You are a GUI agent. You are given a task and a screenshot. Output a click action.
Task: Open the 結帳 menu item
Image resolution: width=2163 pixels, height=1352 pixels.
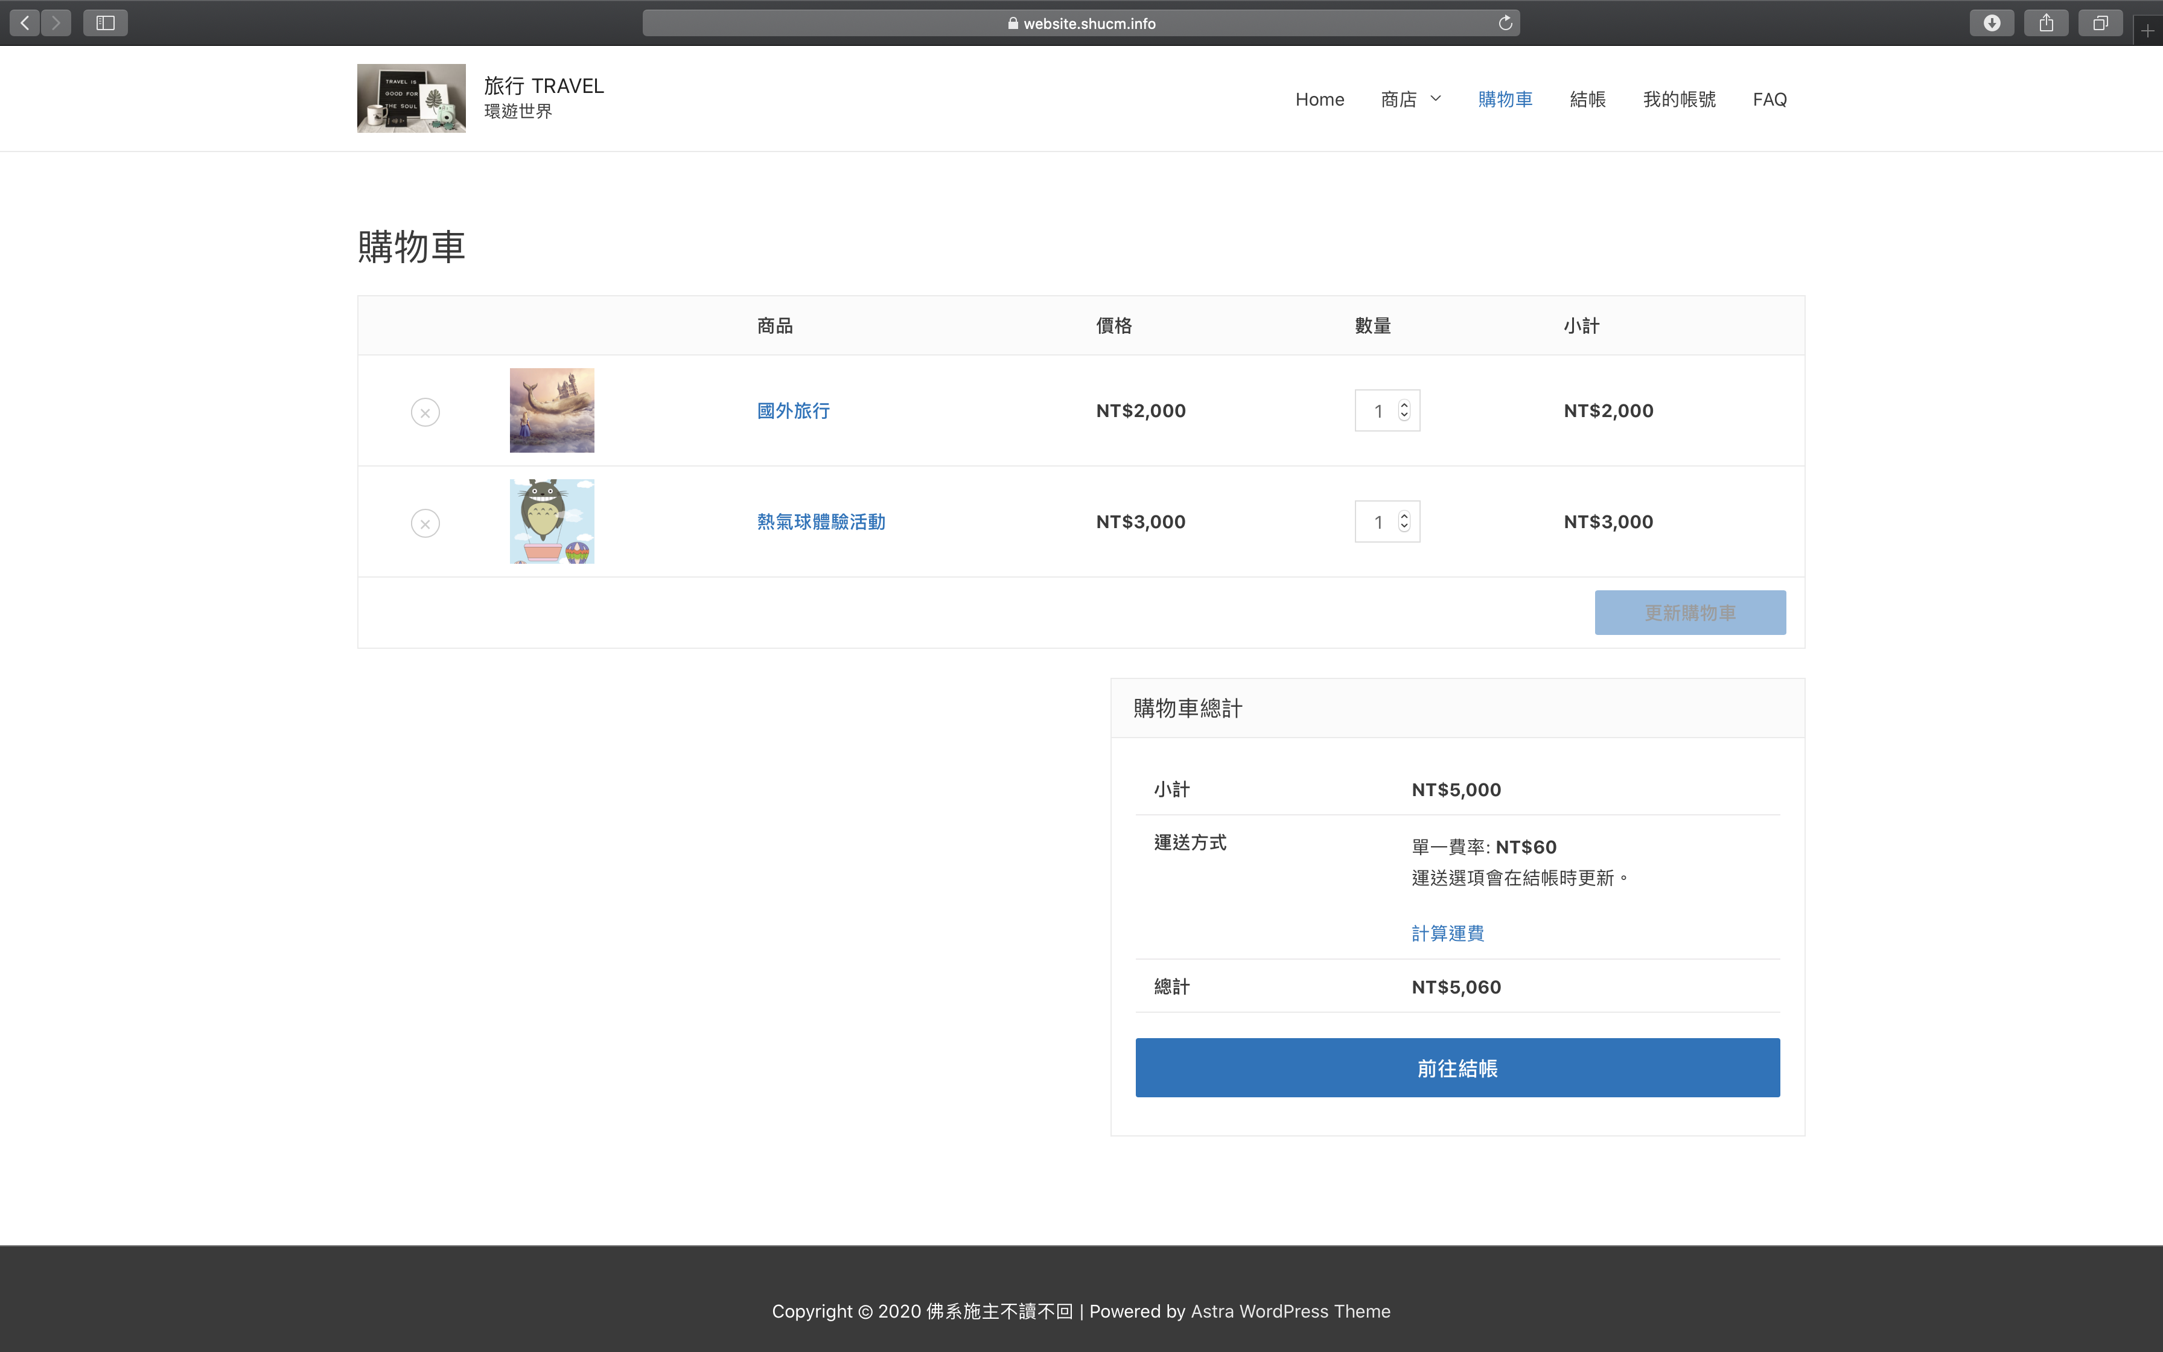pyautogui.click(x=1587, y=99)
